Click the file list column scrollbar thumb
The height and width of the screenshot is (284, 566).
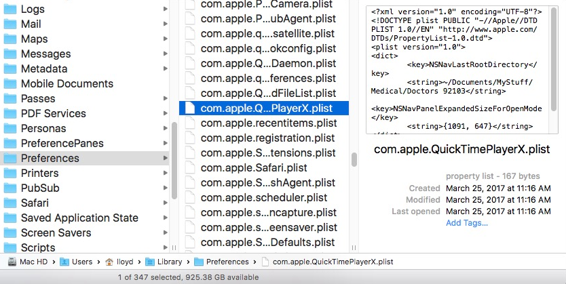354,160
